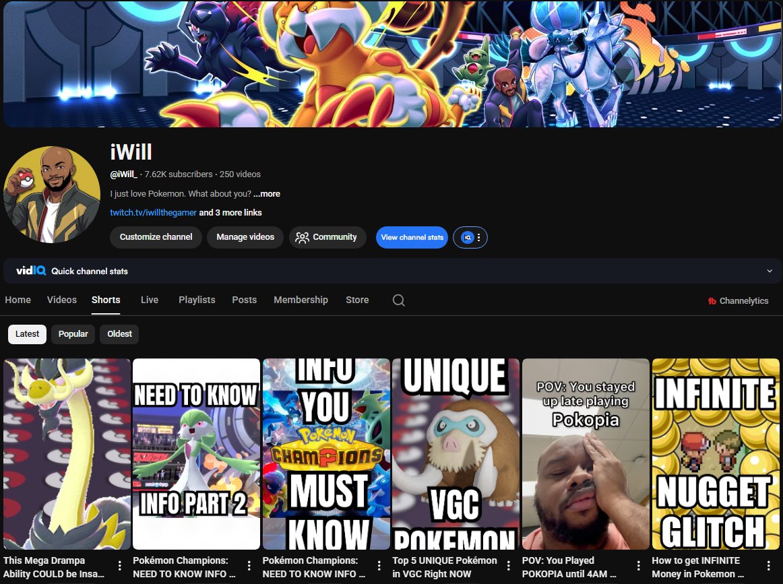Open menu for Top 5 UNIQUE Pokémon short
The height and width of the screenshot is (584, 783).
[x=508, y=566]
